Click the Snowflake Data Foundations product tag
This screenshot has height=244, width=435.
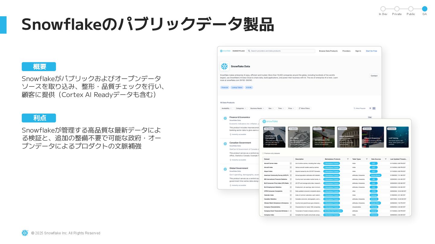coord(333,211)
